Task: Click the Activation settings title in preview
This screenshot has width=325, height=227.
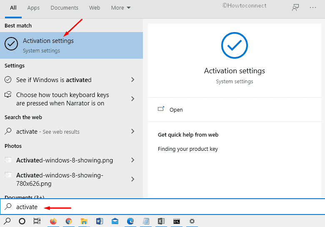Action: coord(235,71)
